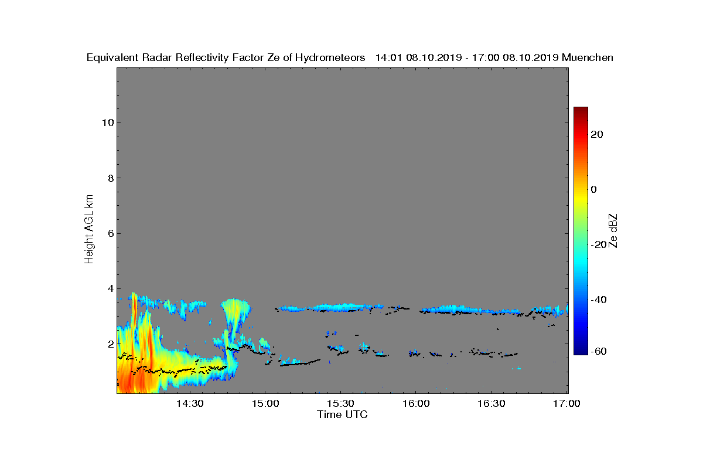Click the 15:00 time tick label
Image resolution: width=703 pixels, height=469 pixels.
pyautogui.click(x=264, y=404)
